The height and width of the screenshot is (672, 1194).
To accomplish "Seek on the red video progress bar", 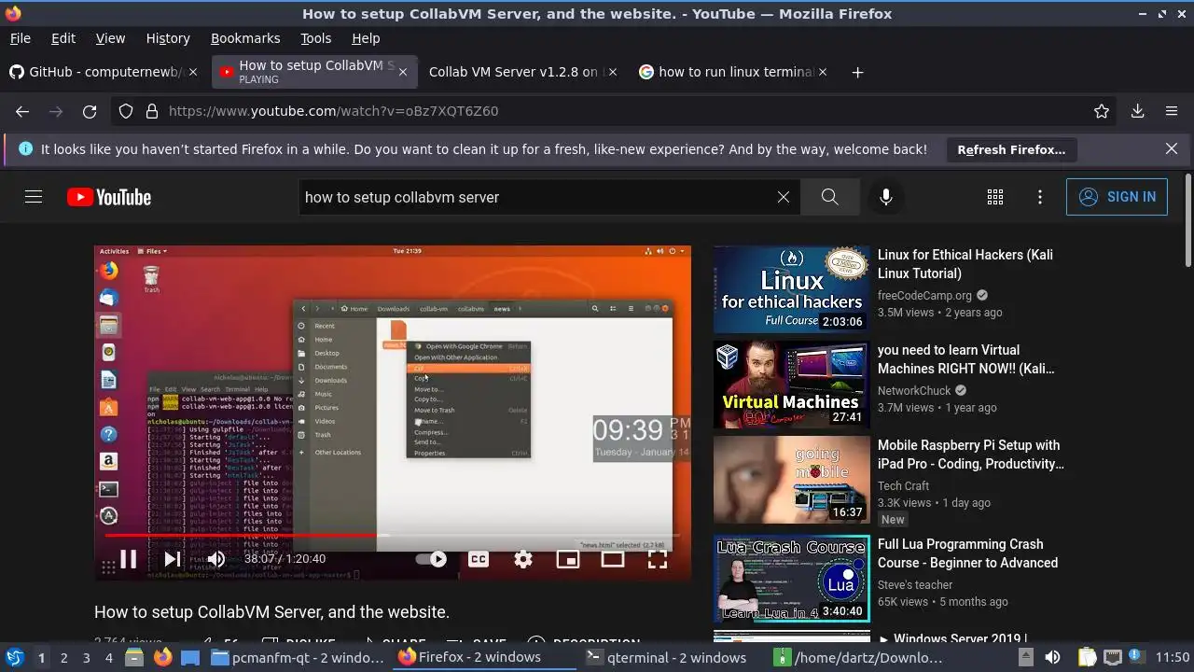I will tap(392, 536).
